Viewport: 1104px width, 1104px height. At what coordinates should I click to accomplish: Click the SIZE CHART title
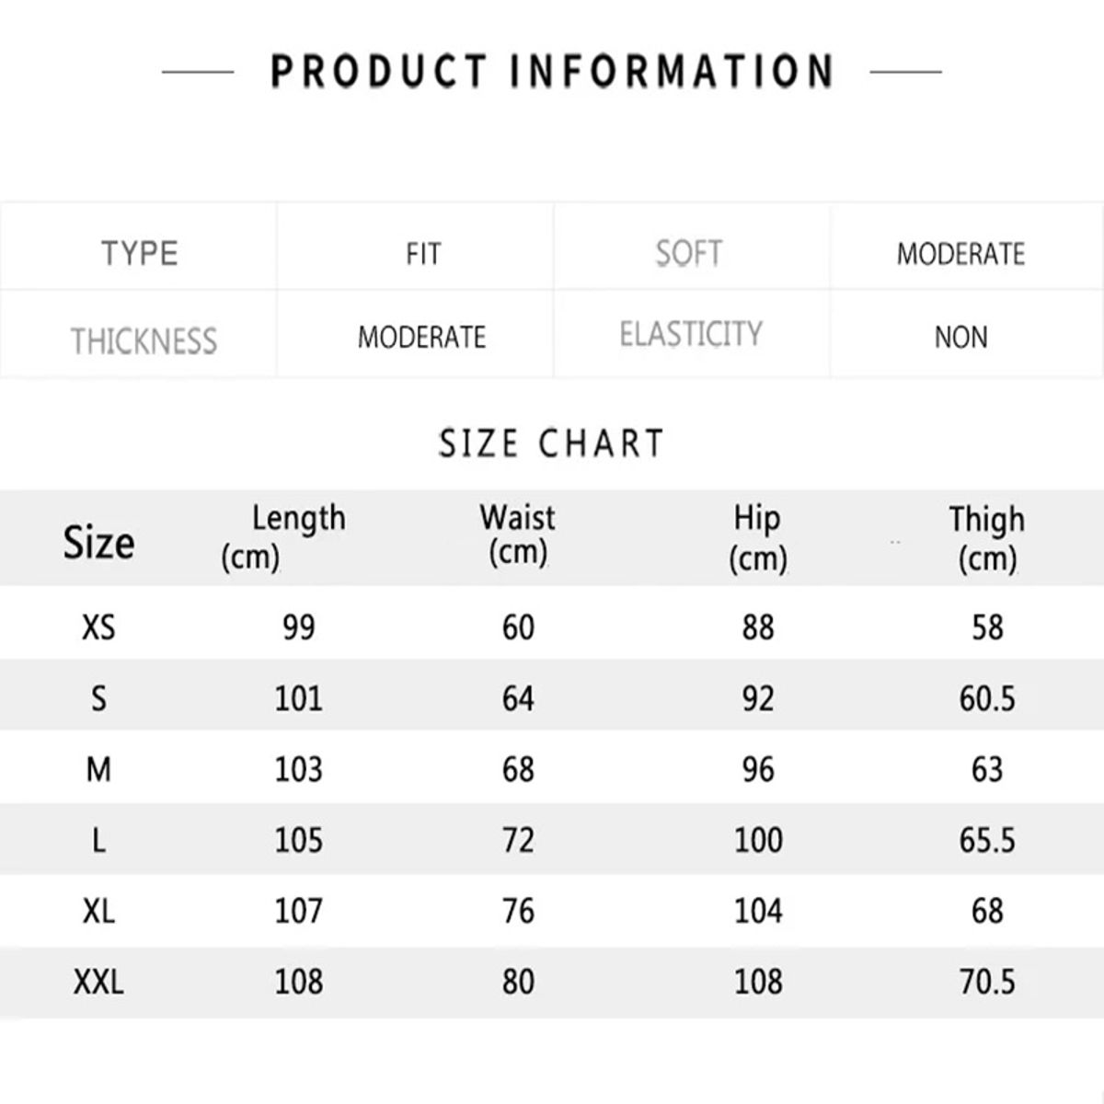[x=551, y=443]
